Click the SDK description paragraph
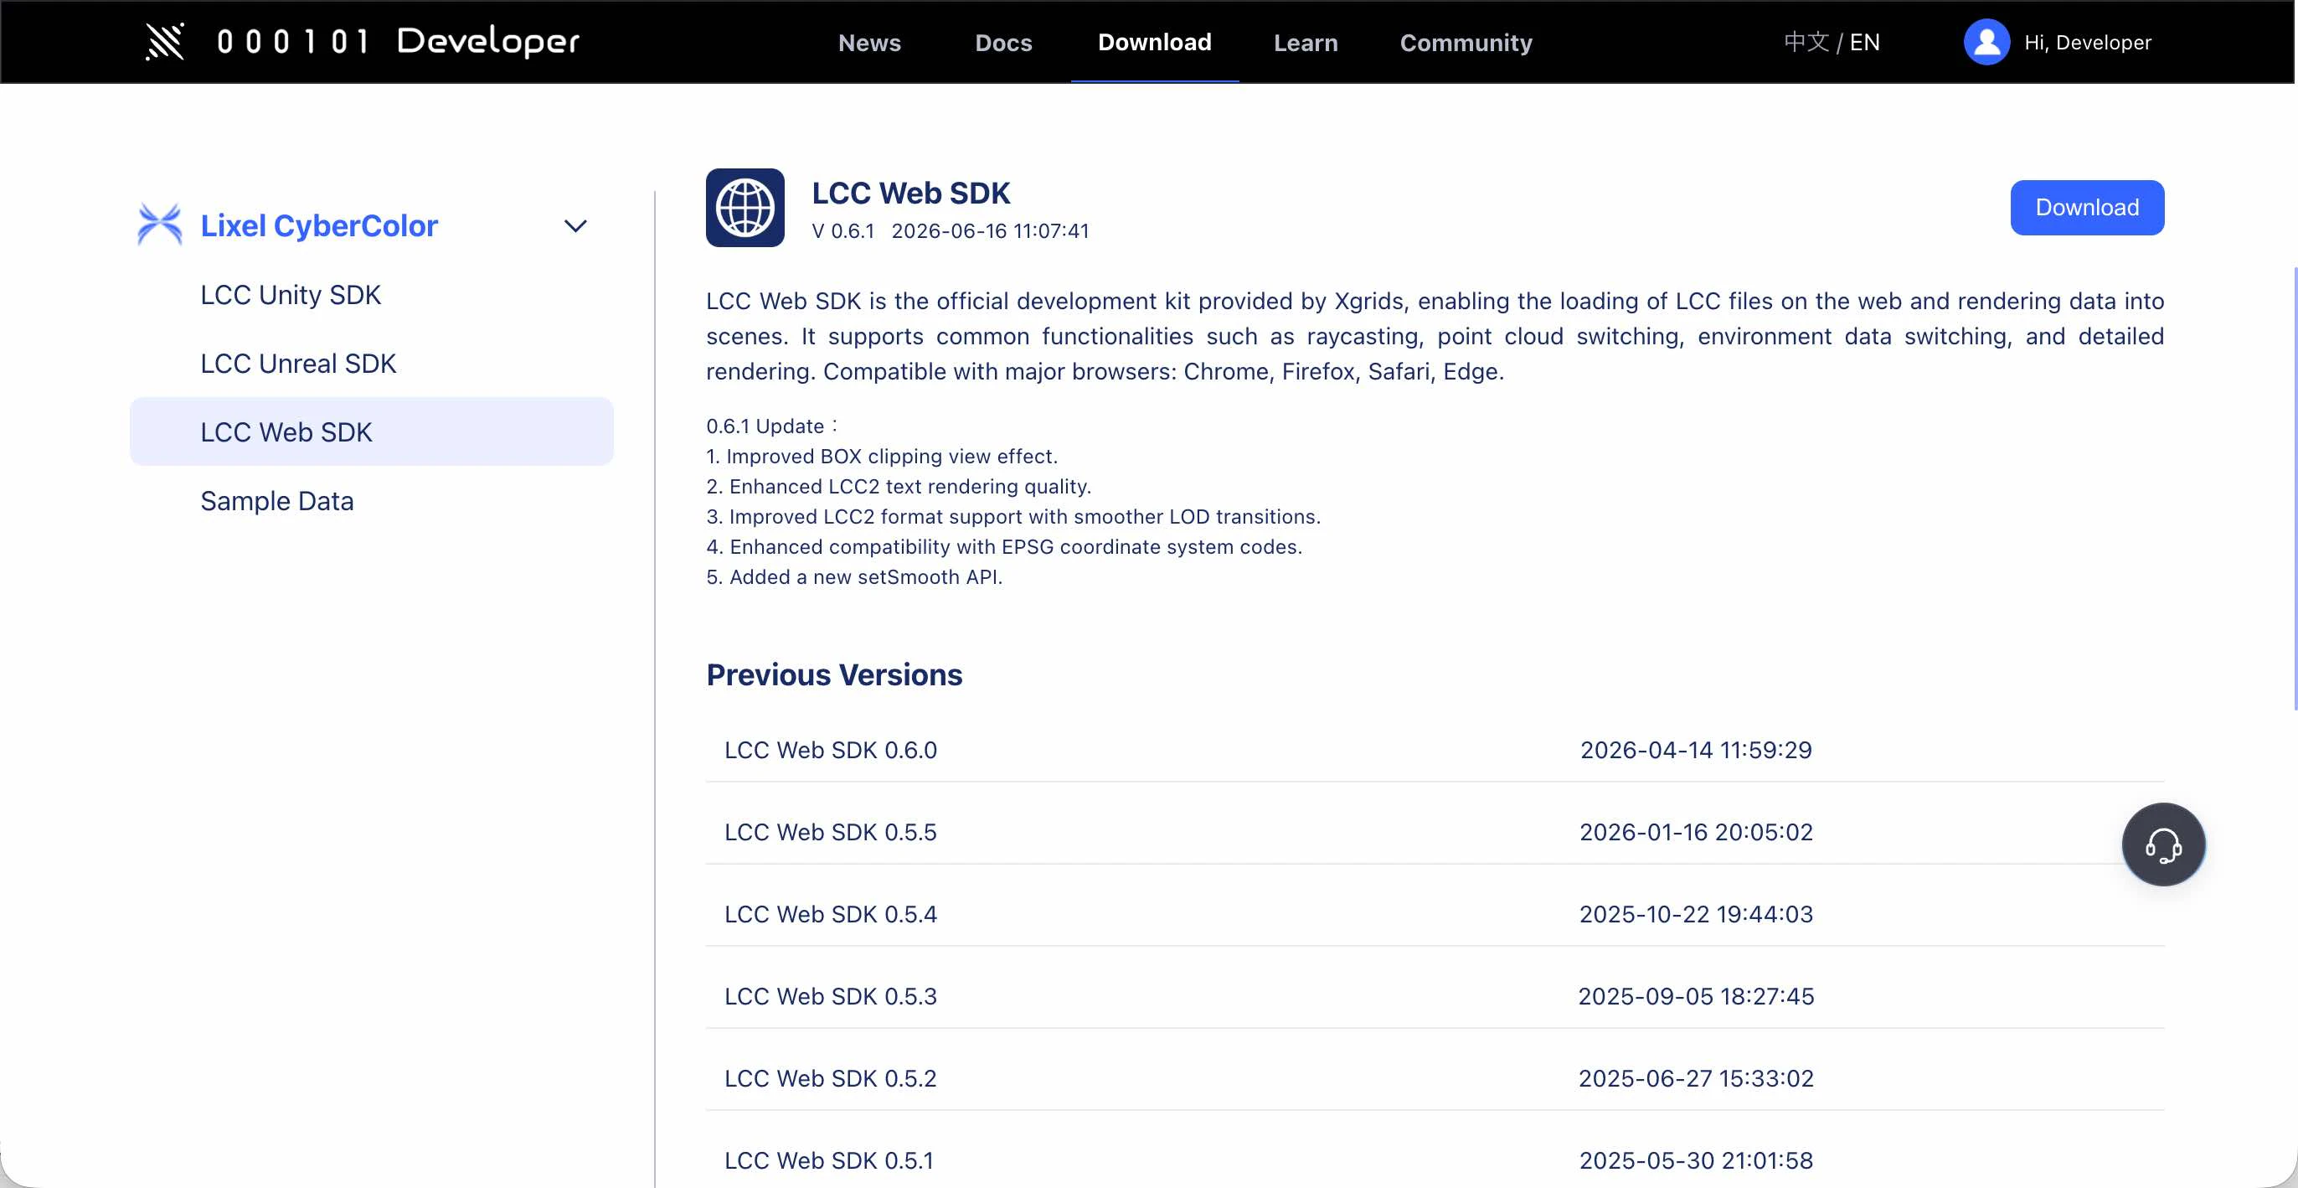 click(x=1434, y=337)
